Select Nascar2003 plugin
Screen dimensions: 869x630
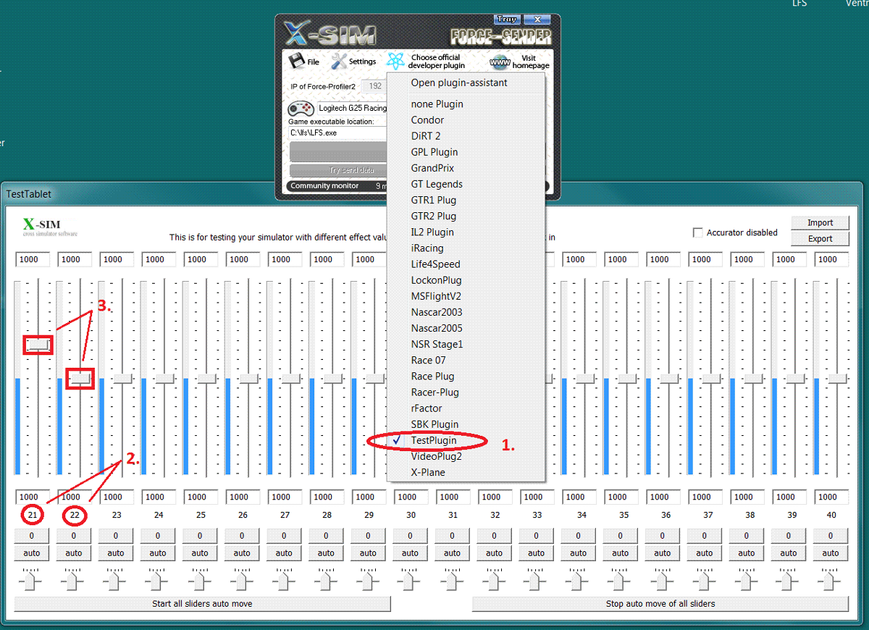[437, 312]
